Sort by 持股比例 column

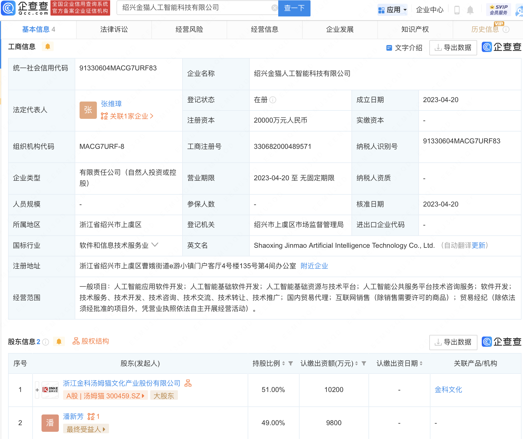[x=283, y=363]
